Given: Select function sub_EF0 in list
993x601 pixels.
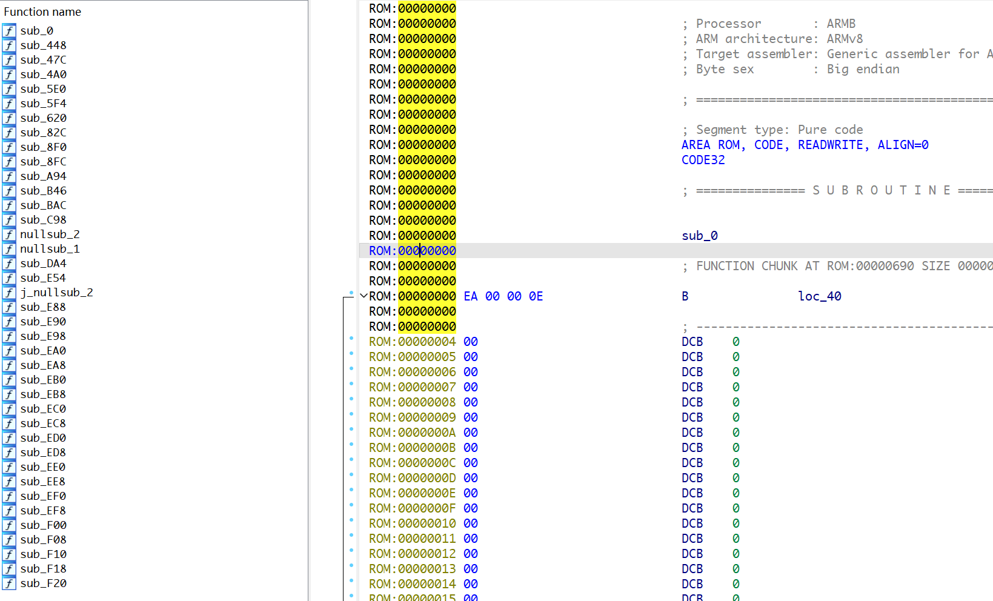Looking at the screenshot, I should [x=43, y=496].
